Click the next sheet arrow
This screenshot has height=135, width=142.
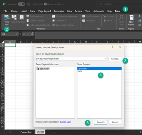click(x=10, y=132)
